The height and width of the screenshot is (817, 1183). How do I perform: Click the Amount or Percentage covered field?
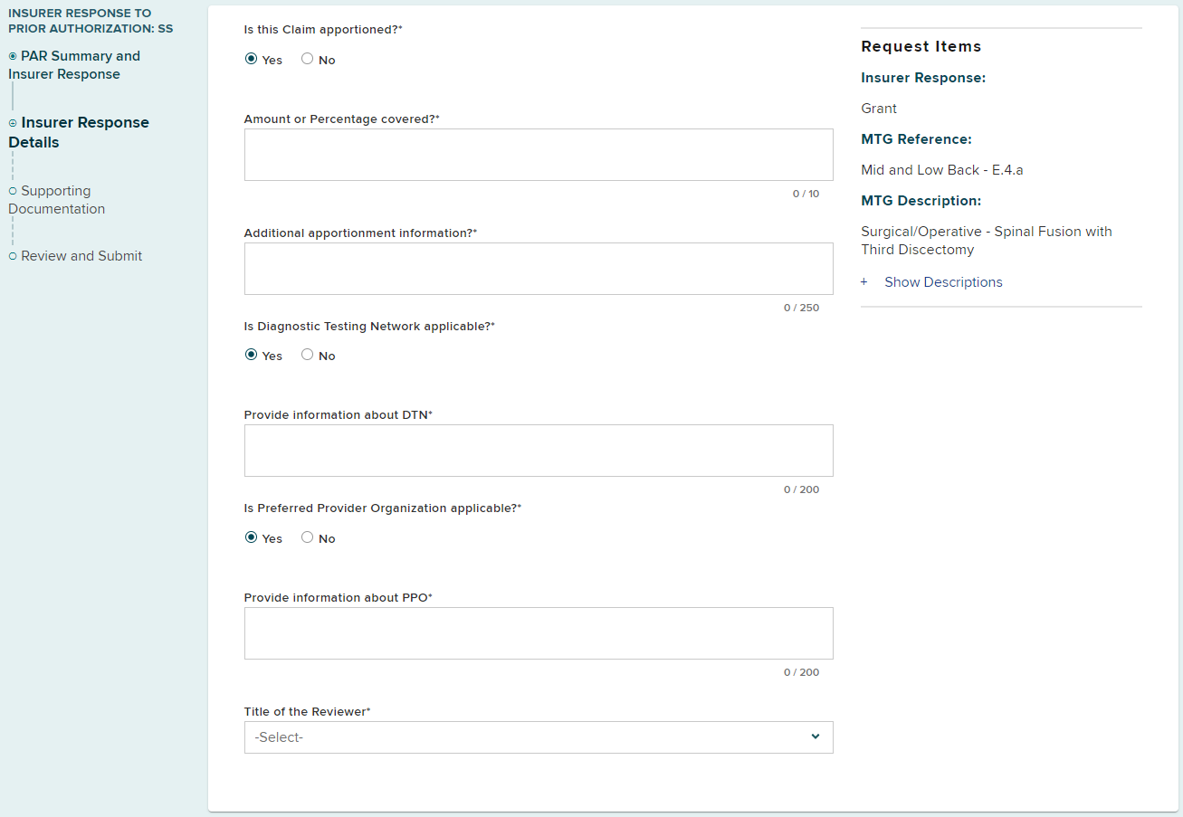point(538,155)
